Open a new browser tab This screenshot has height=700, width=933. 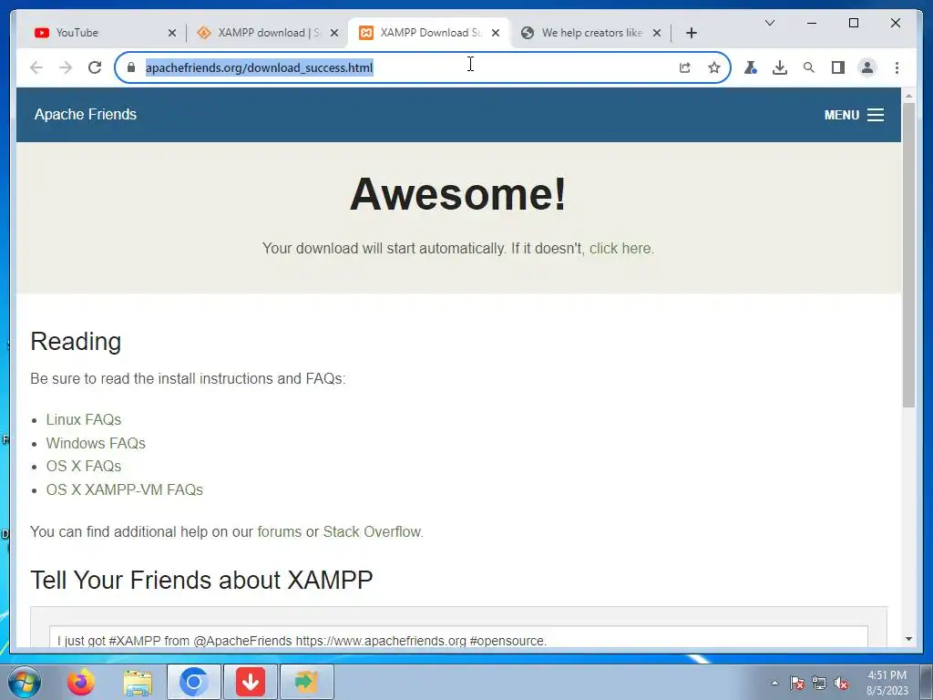[691, 33]
